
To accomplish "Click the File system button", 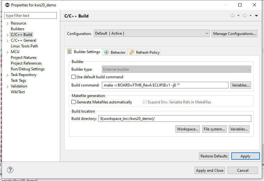I will tap(214, 129).
